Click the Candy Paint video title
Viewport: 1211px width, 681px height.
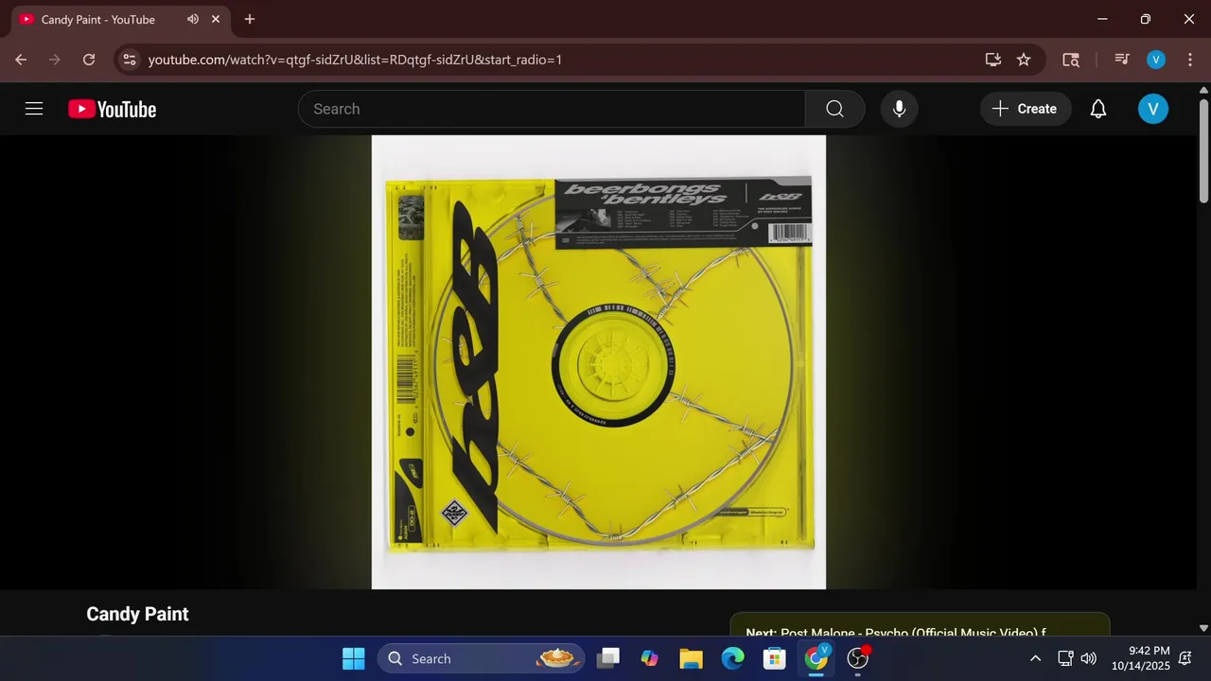coord(138,614)
